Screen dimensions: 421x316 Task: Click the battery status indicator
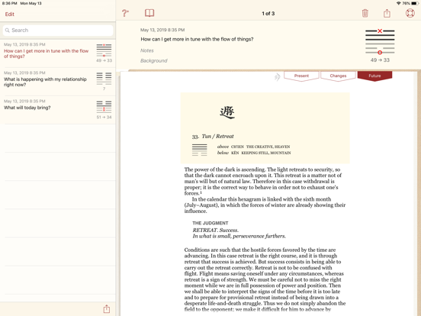[x=415, y=3]
